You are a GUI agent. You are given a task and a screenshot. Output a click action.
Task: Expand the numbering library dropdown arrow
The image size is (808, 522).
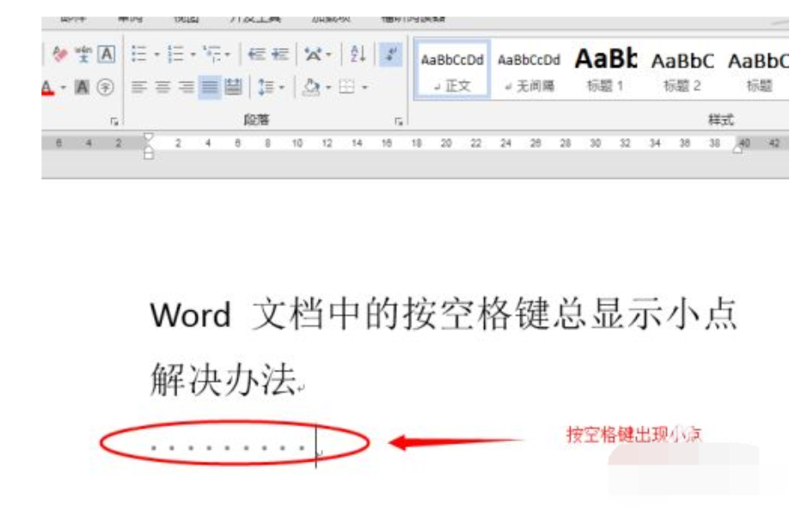tap(193, 54)
